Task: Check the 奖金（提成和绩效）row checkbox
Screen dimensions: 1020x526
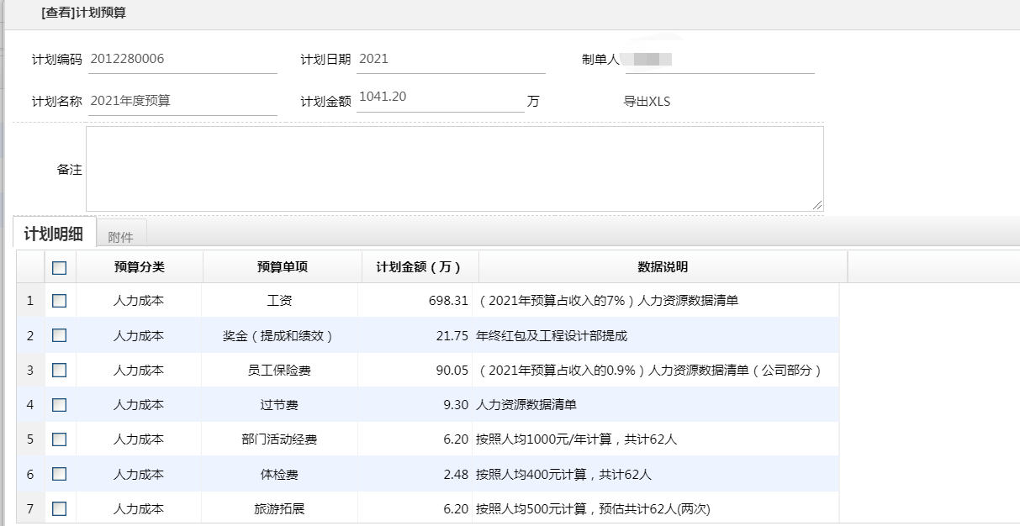Action: click(57, 334)
